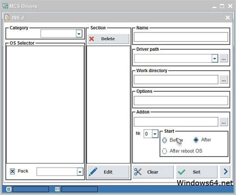Browse for Driver path with ellipsis button
This screenshot has width=236, height=195.
[224, 58]
